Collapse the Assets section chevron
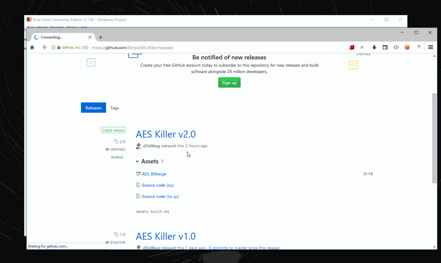Viewport: 441px width, 263px height. tap(137, 161)
